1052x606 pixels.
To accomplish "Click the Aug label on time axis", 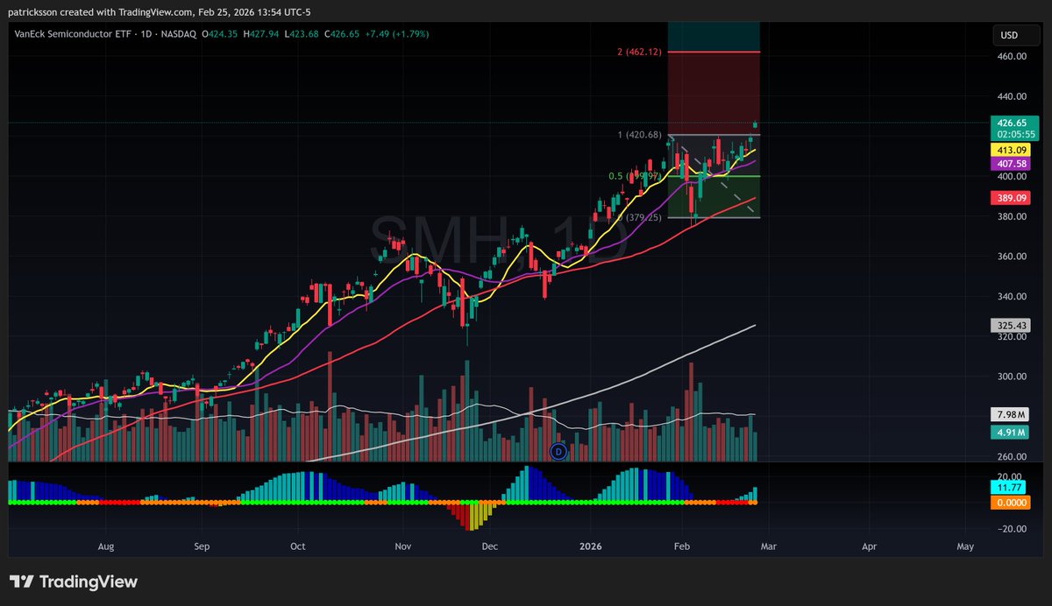I will click(x=106, y=546).
